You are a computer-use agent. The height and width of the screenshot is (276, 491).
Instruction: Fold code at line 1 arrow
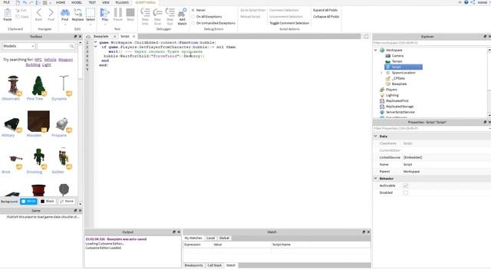(95, 42)
